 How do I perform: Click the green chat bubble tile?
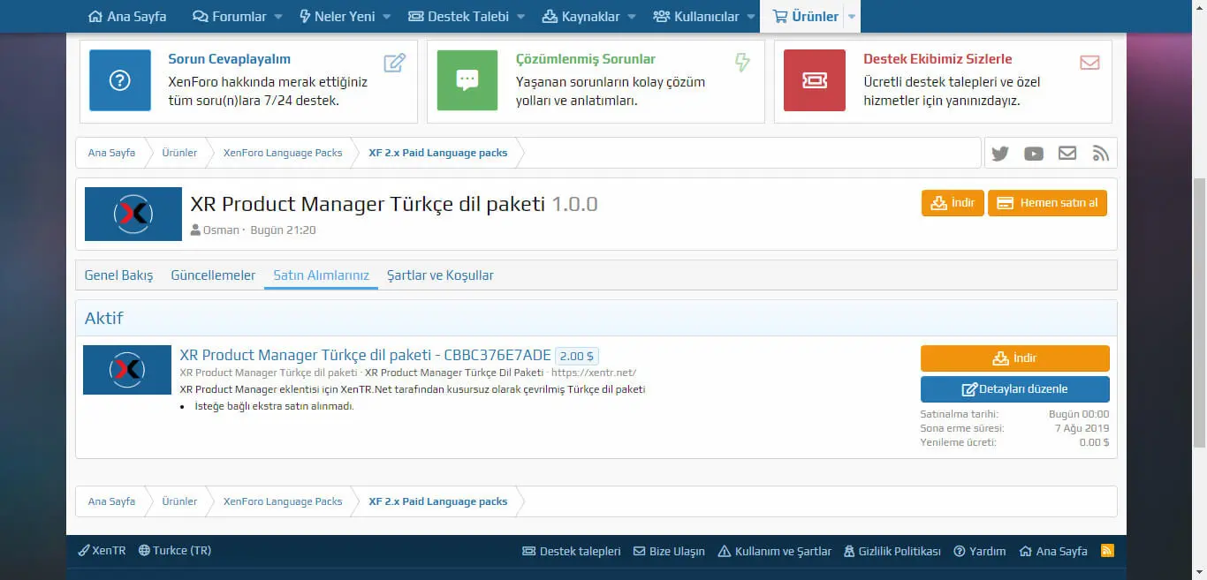coord(467,80)
